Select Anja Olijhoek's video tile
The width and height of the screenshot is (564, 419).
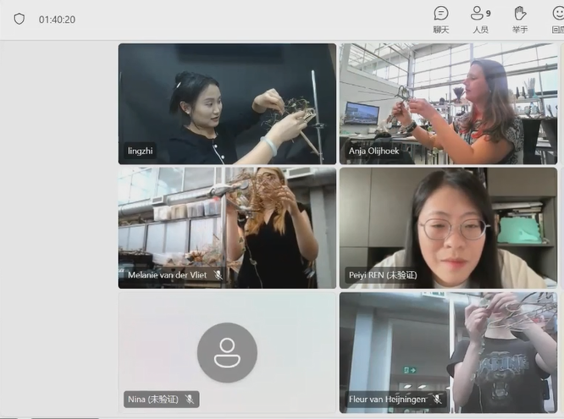(x=448, y=102)
